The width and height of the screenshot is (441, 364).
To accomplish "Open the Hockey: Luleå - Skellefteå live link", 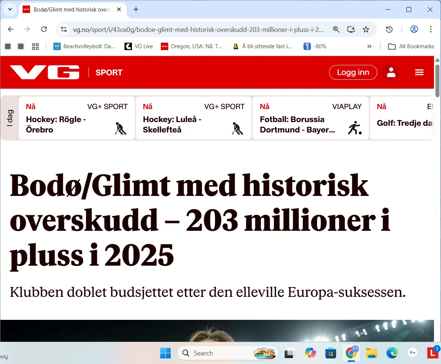I will (172, 124).
